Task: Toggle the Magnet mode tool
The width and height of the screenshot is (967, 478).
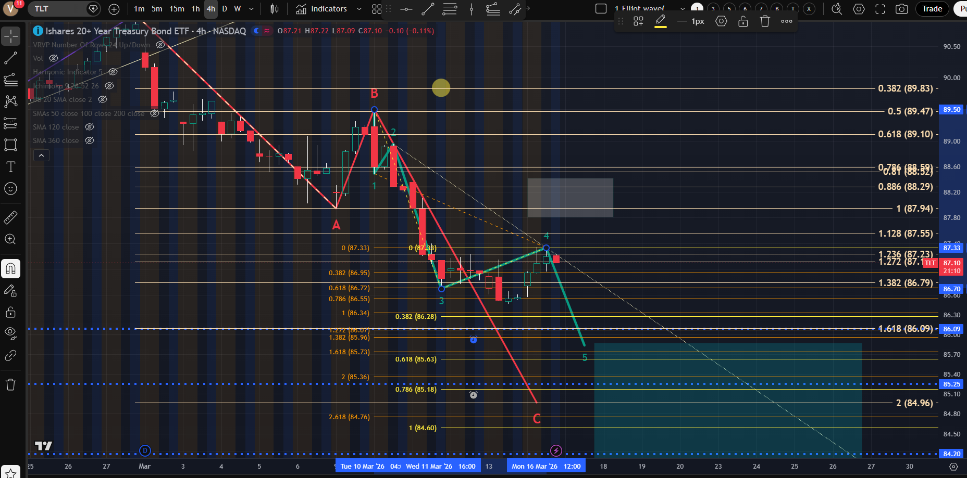Action: tap(10, 269)
